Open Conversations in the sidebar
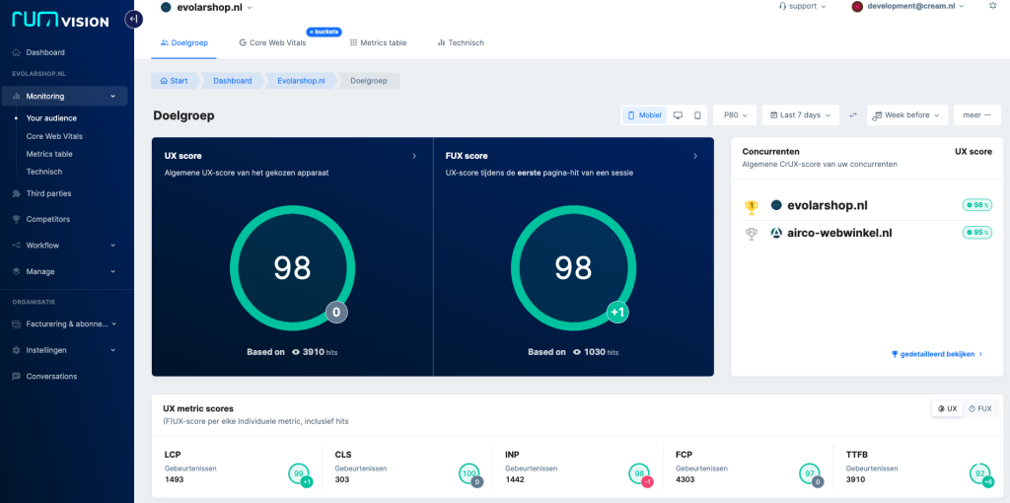1010x503 pixels. 51,376
